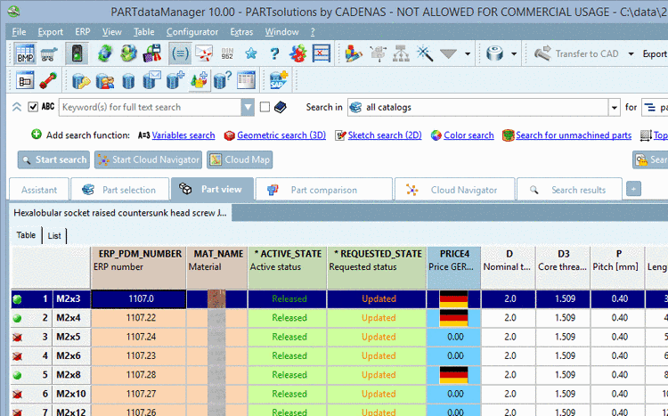Click the envelope with red arrows icon
668x416 pixels.
coord(204,53)
